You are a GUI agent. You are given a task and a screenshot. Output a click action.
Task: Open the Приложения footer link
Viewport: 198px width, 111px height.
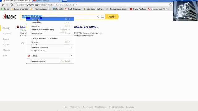point(101,107)
